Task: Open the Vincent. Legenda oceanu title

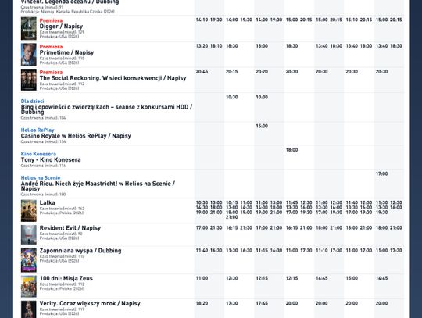Action: click(70, 2)
